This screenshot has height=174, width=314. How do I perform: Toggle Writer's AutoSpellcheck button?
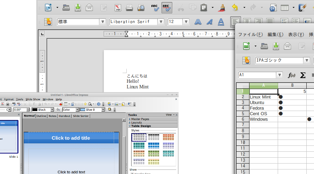point(167,8)
